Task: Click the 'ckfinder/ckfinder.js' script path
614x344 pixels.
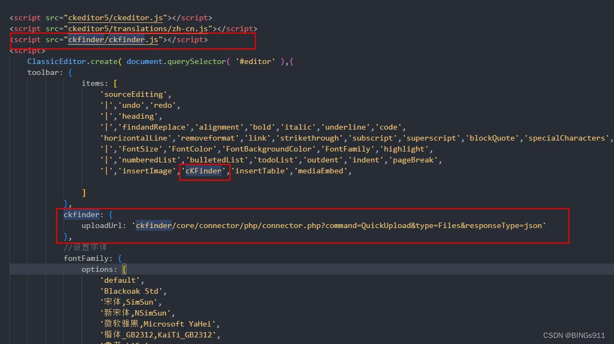Action: pos(113,39)
